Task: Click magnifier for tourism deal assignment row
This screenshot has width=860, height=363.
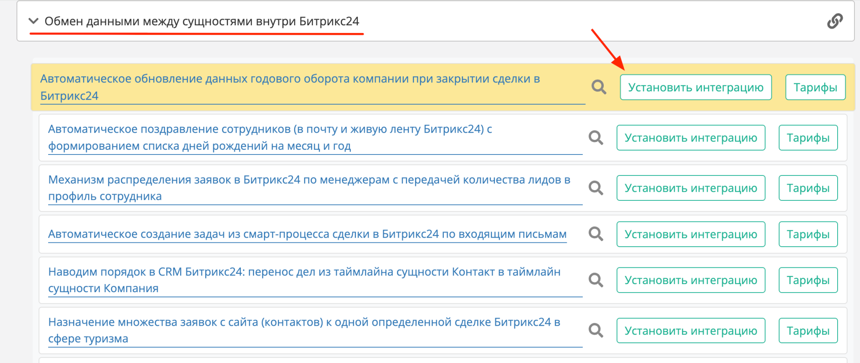Action: 596,330
